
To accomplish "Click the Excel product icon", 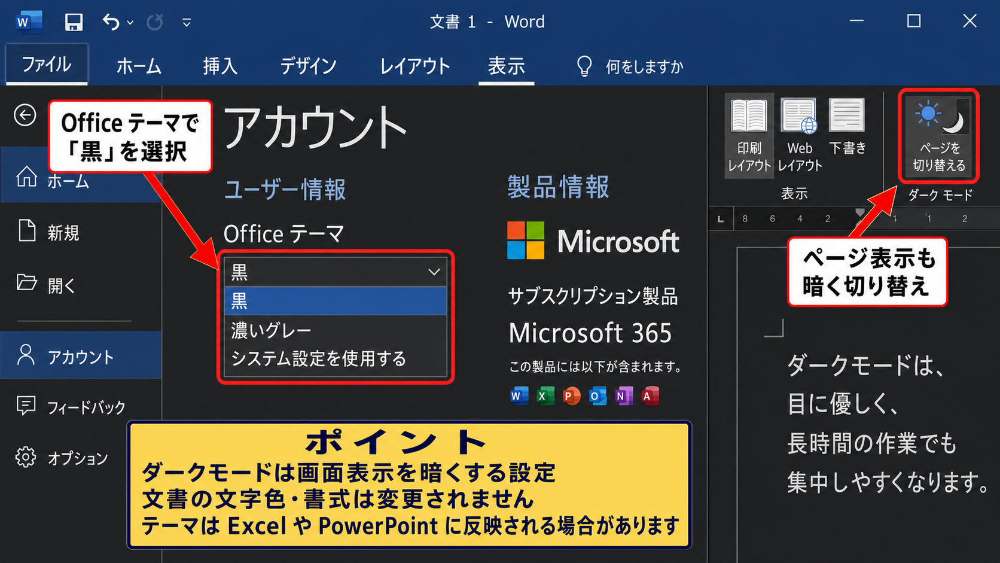I will click(545, 395).
